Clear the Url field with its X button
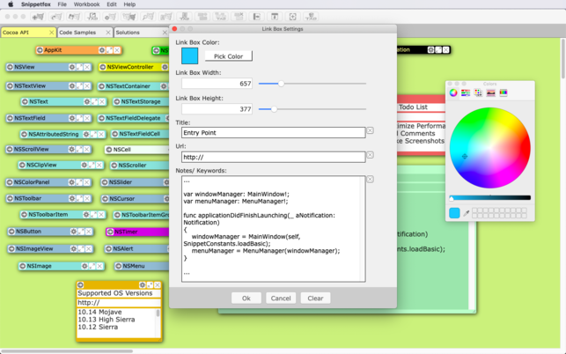This screenshot has width=566, height=354. [370, 155]
